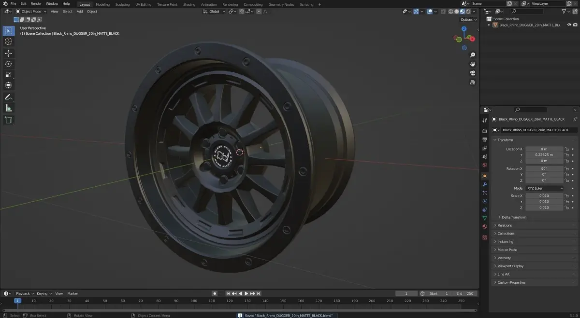Pin the properties editor context
The height and width of the screenshot is (318, 580).
click(575, 119)
